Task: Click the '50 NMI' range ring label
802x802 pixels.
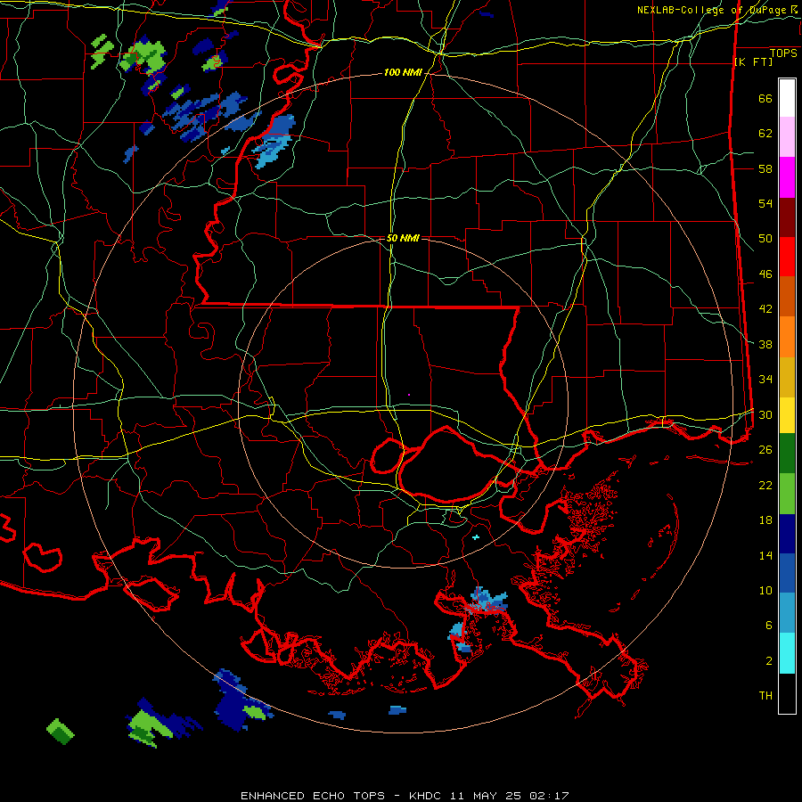Action: [x=403, y=238]
